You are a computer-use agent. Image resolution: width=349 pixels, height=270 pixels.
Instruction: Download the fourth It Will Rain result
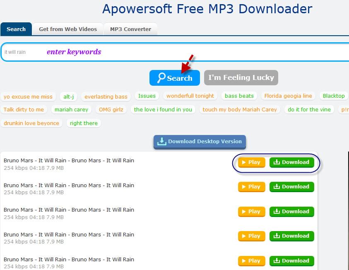(292, 236)
